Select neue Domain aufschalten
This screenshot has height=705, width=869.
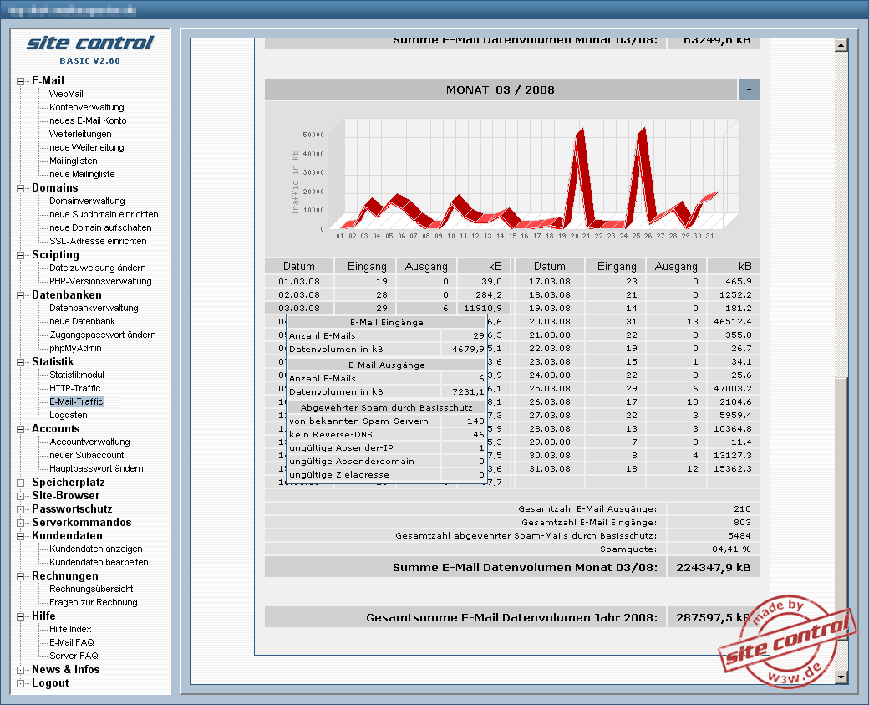point(100,227)
